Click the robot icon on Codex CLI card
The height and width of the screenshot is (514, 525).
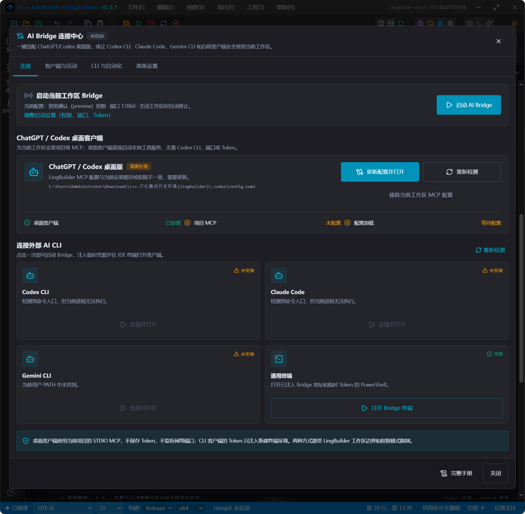(x=30, y=276)
